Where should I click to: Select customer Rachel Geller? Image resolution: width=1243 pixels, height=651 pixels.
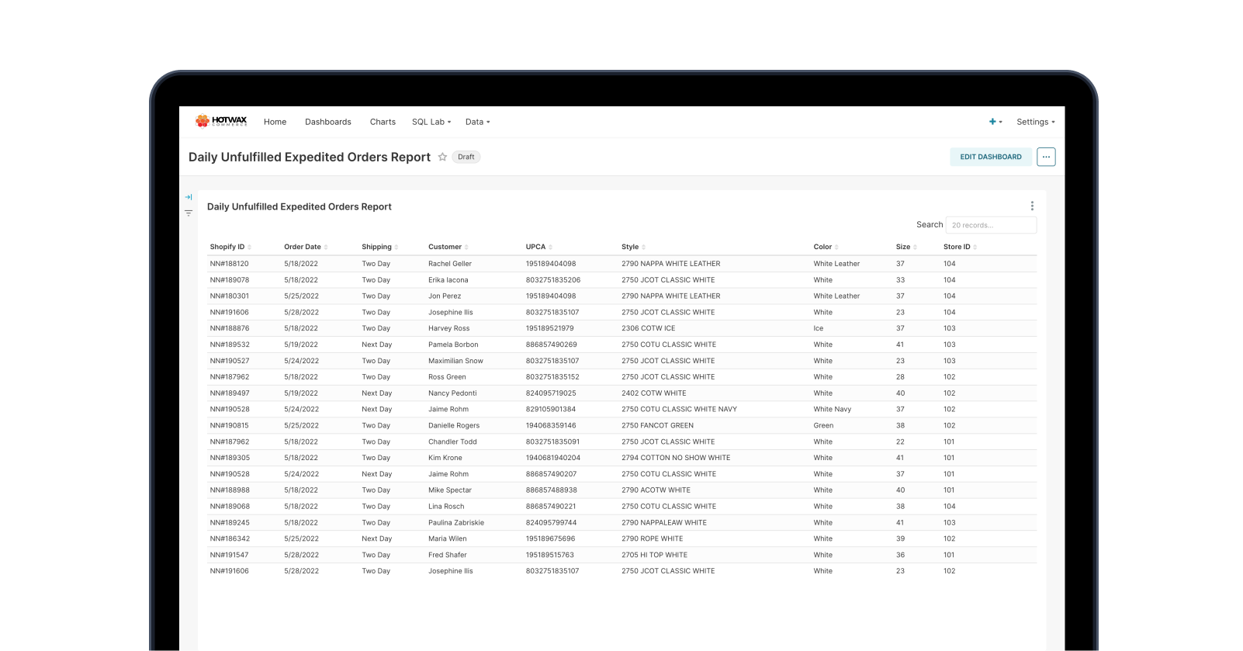[x=450, y=264]
